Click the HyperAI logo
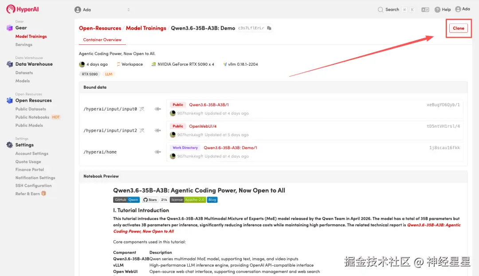Screen dimensions: 479x276 (x=23, y=9)
